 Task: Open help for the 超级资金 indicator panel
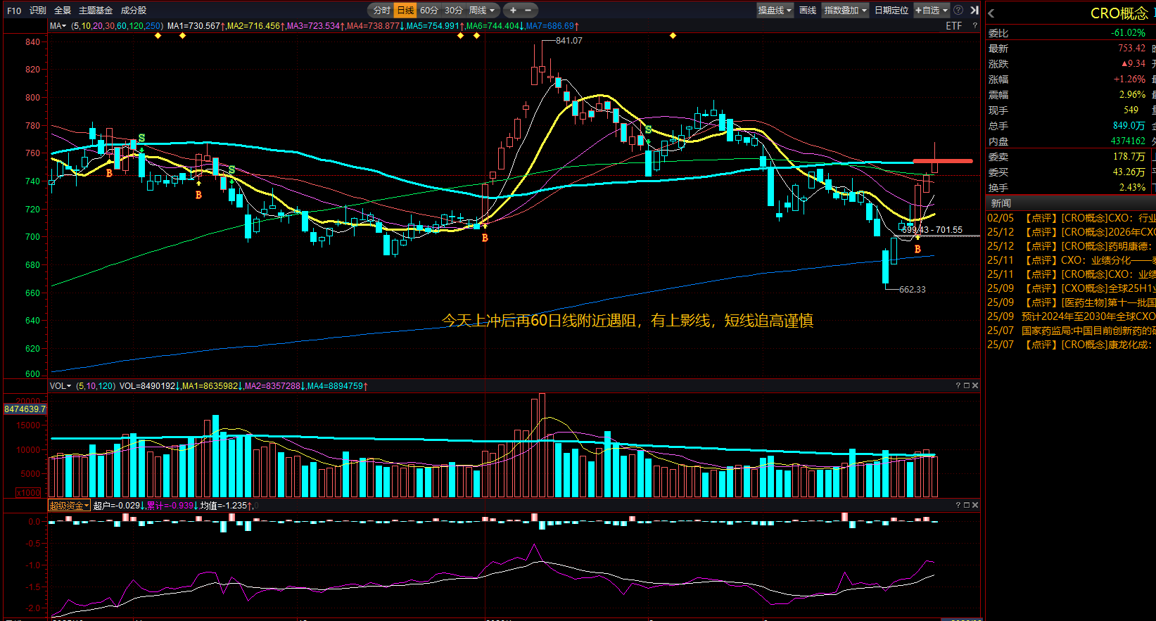[x=958, y=505]
